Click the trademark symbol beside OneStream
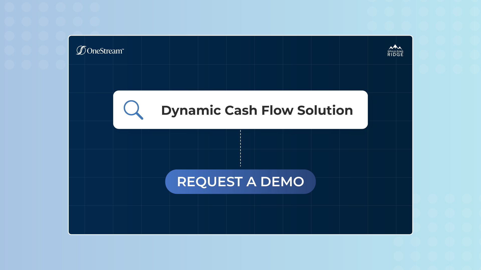 (123, 49)
